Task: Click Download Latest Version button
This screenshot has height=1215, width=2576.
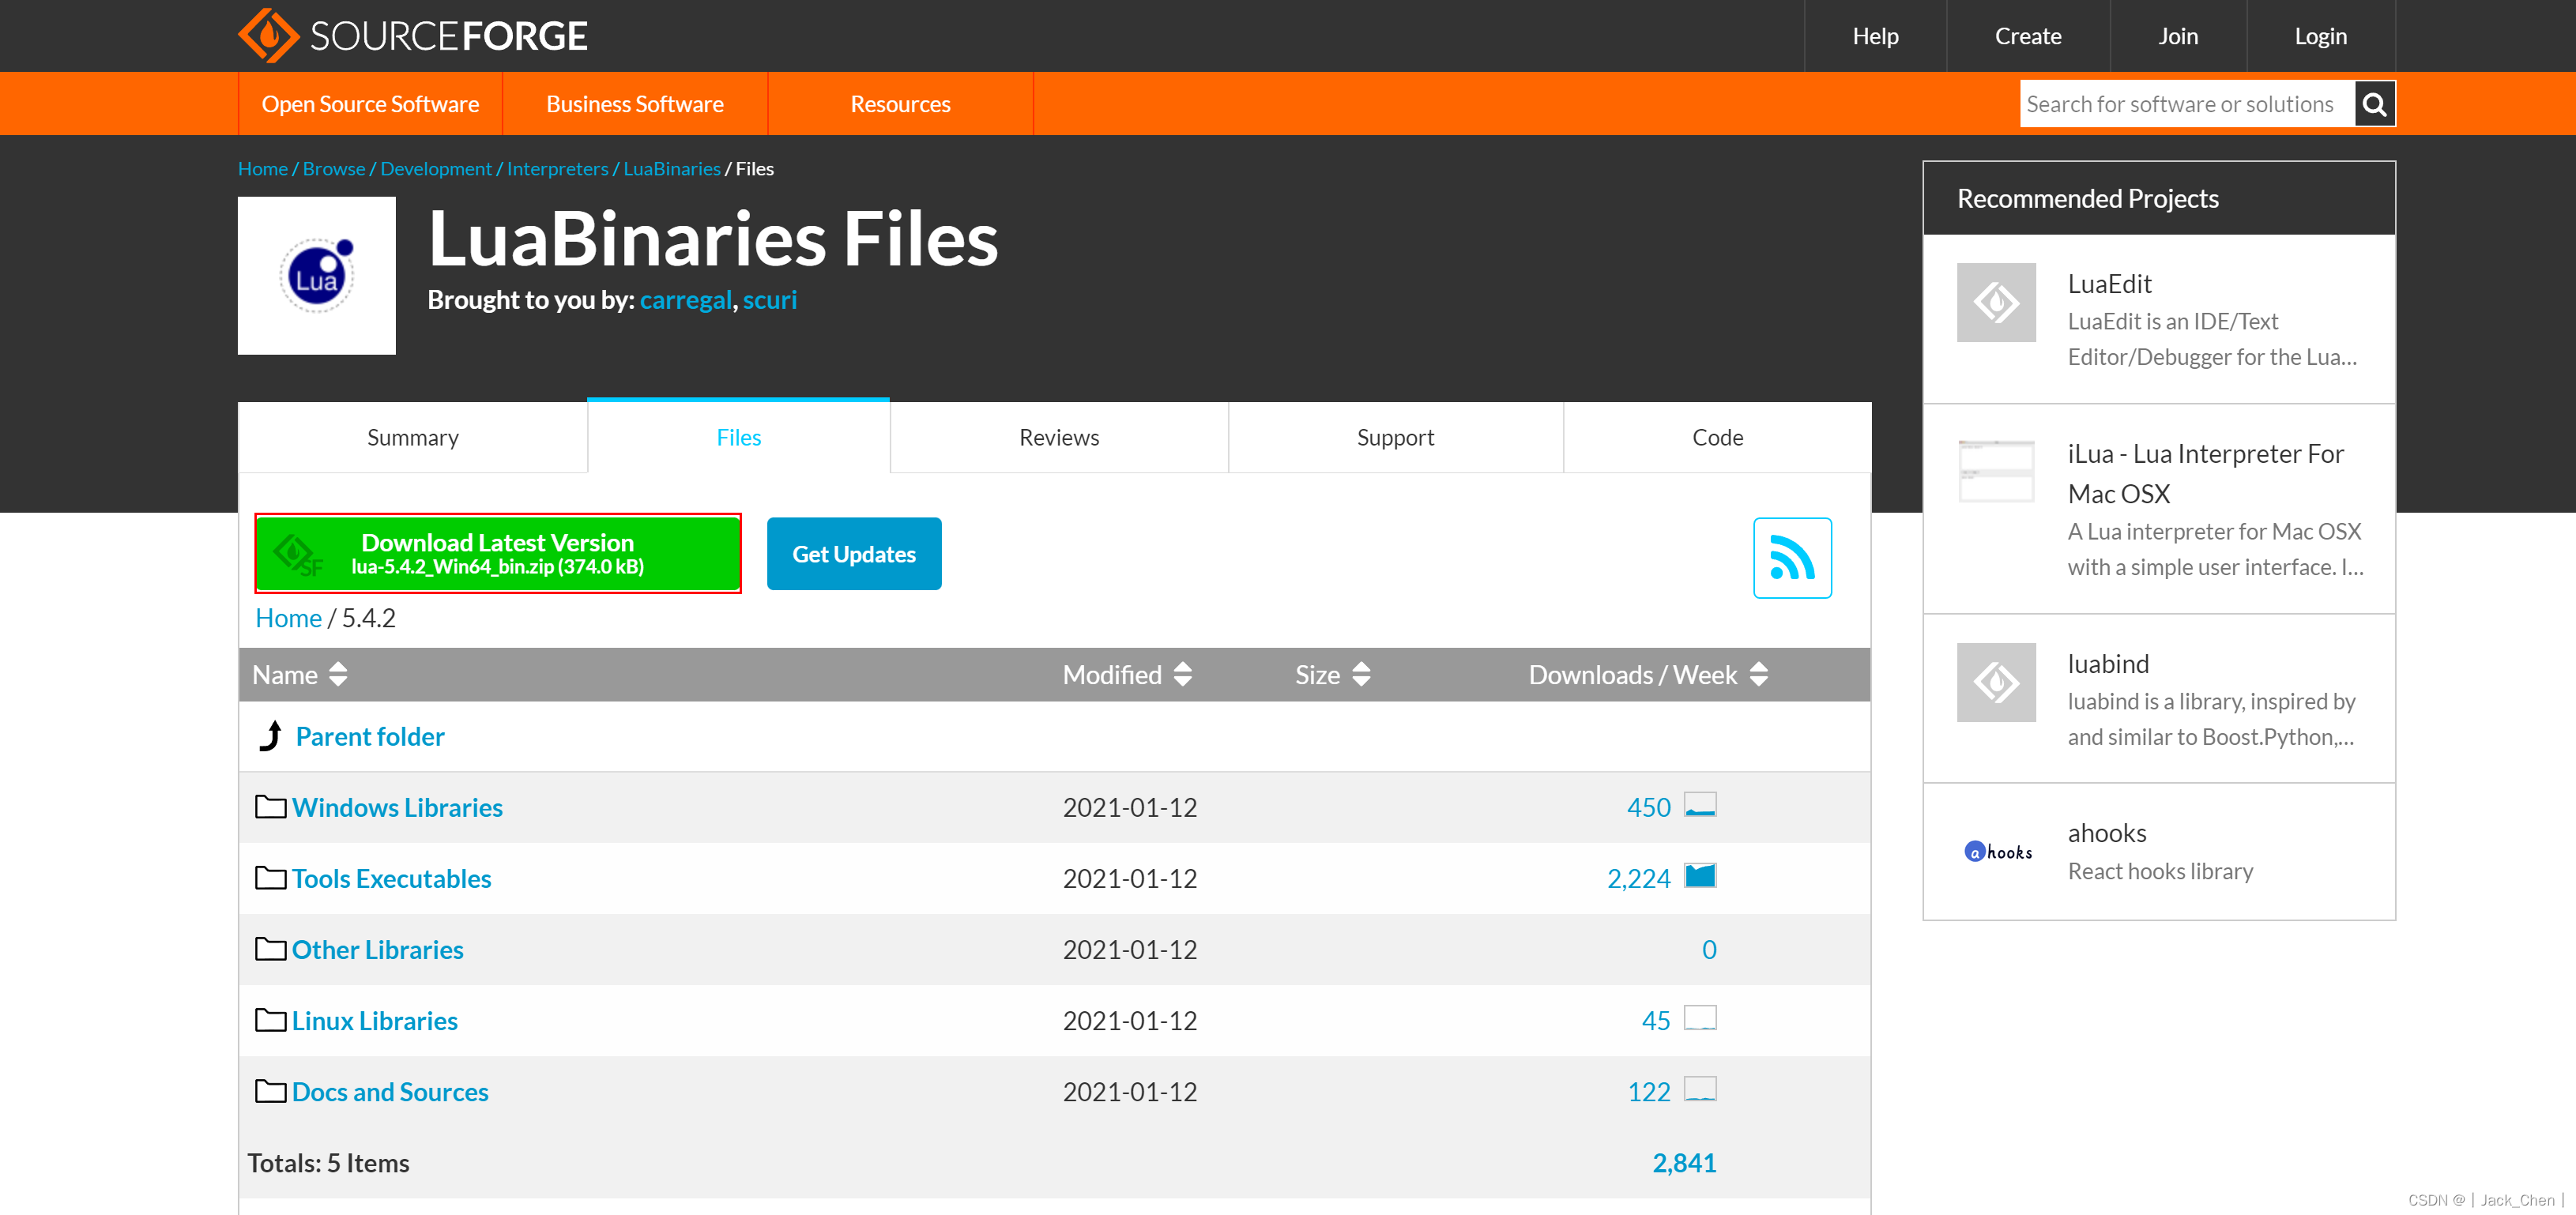Action: [497, 553]
